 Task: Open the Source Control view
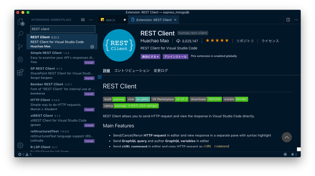tap(20, 47)
